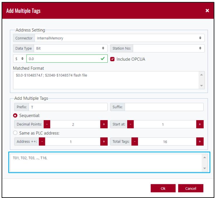
Task: Decrease Decimal Points with minus button
Action: point(47,124)
